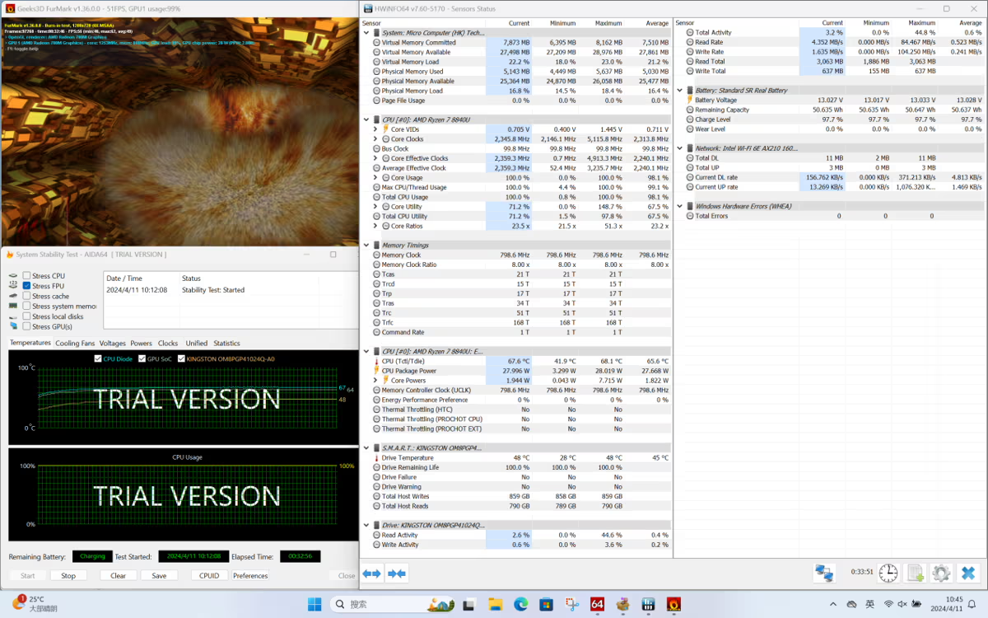
Task: Uncheck the Stress FPU checkbox
Action: 27,286
